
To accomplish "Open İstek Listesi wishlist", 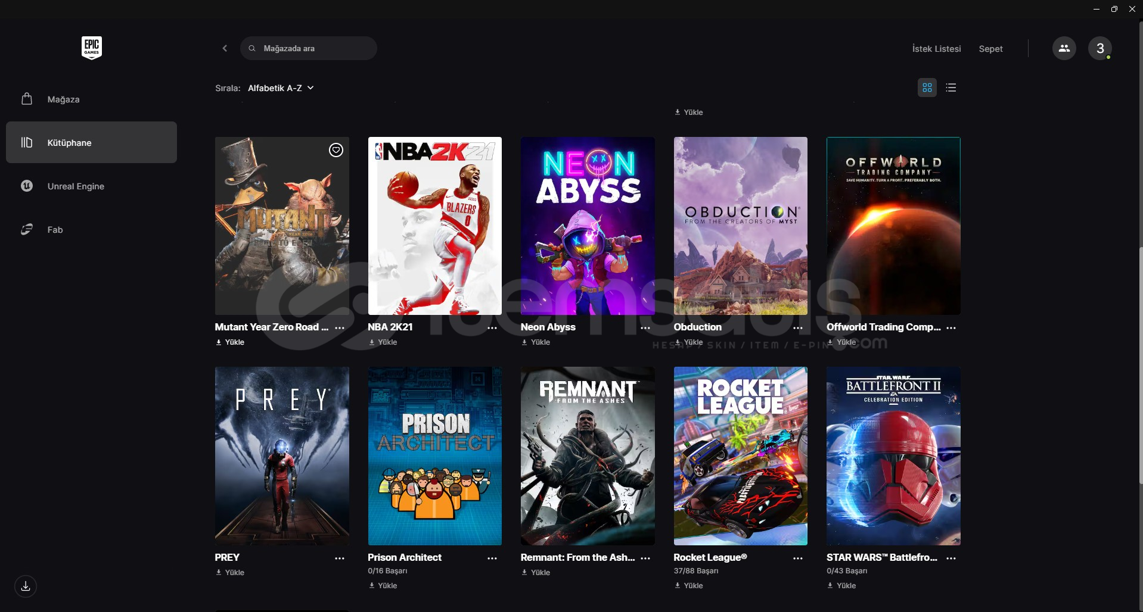I will coord(936,49).
